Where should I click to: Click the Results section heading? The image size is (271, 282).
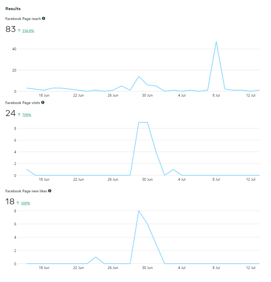(x=13, y=9)
